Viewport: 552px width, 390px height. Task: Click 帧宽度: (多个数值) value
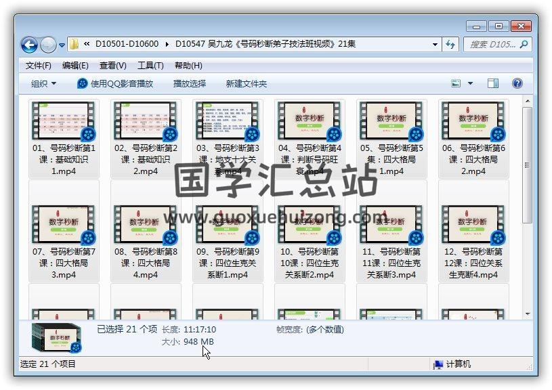325,330
